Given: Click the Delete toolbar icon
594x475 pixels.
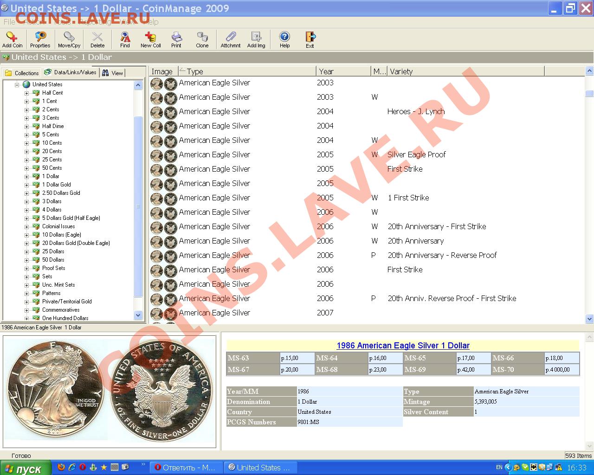Looking at the screenshot, I should 97,39.
